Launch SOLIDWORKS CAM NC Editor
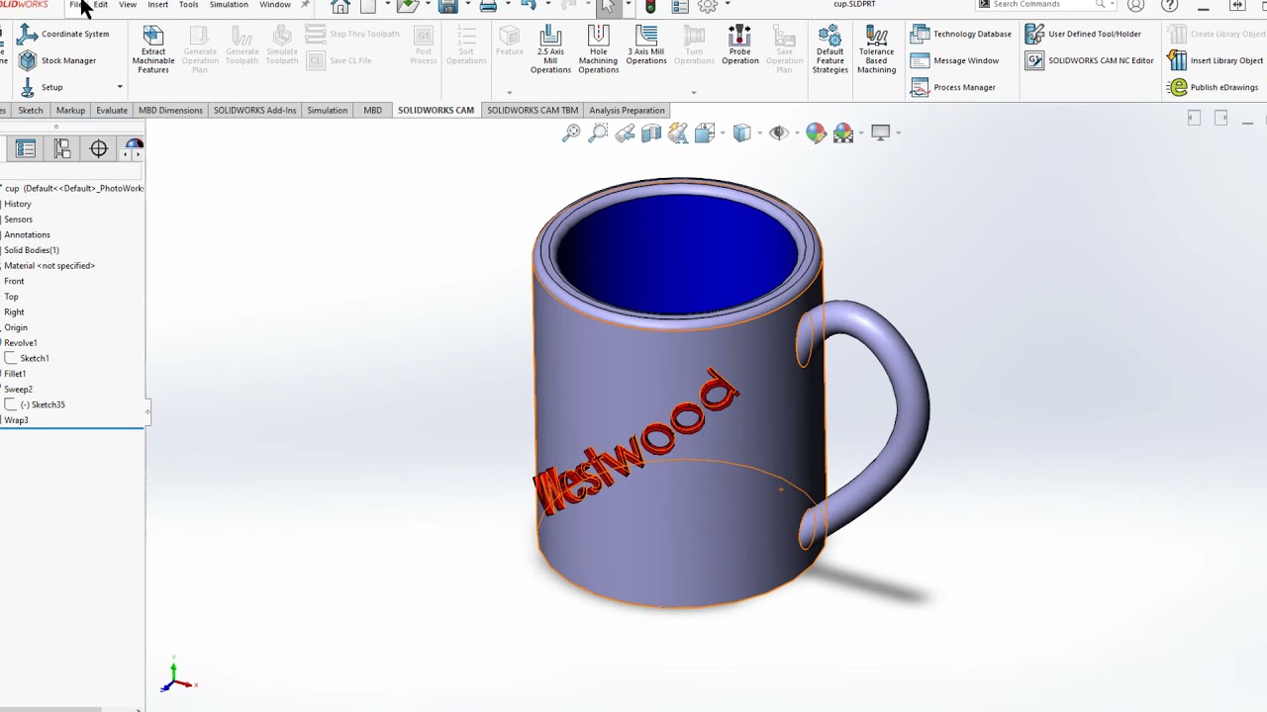Image resolution: width=1267 pixels, height=712 pixels. 1089,60
